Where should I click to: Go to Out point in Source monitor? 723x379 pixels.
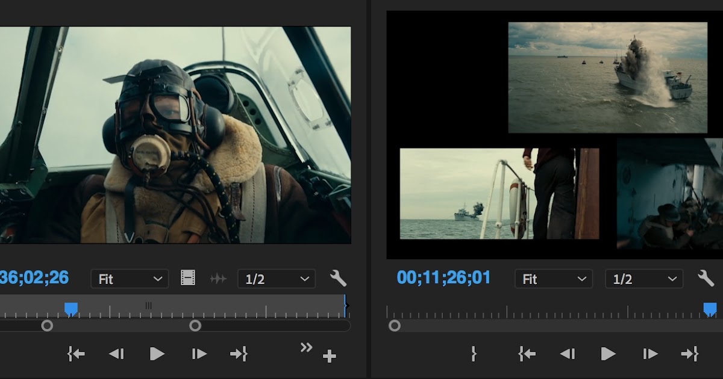pyautogui.click(x=239, y=354)
